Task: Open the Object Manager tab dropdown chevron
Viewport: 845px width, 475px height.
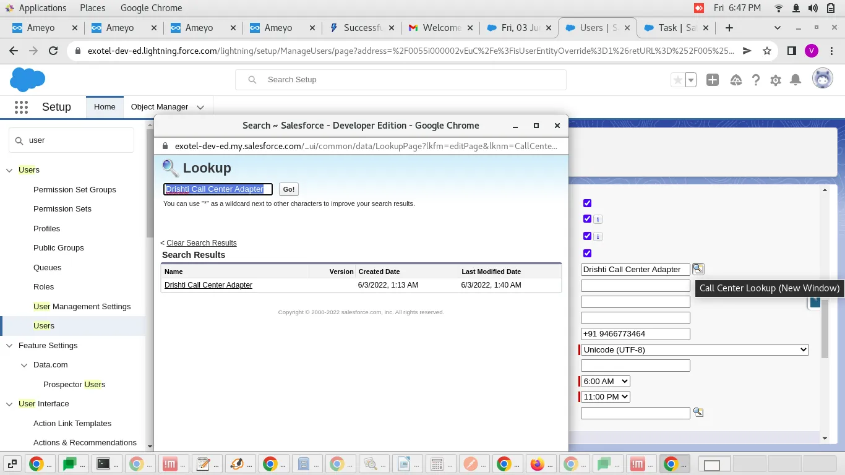Action: click(x=200, y=107)
